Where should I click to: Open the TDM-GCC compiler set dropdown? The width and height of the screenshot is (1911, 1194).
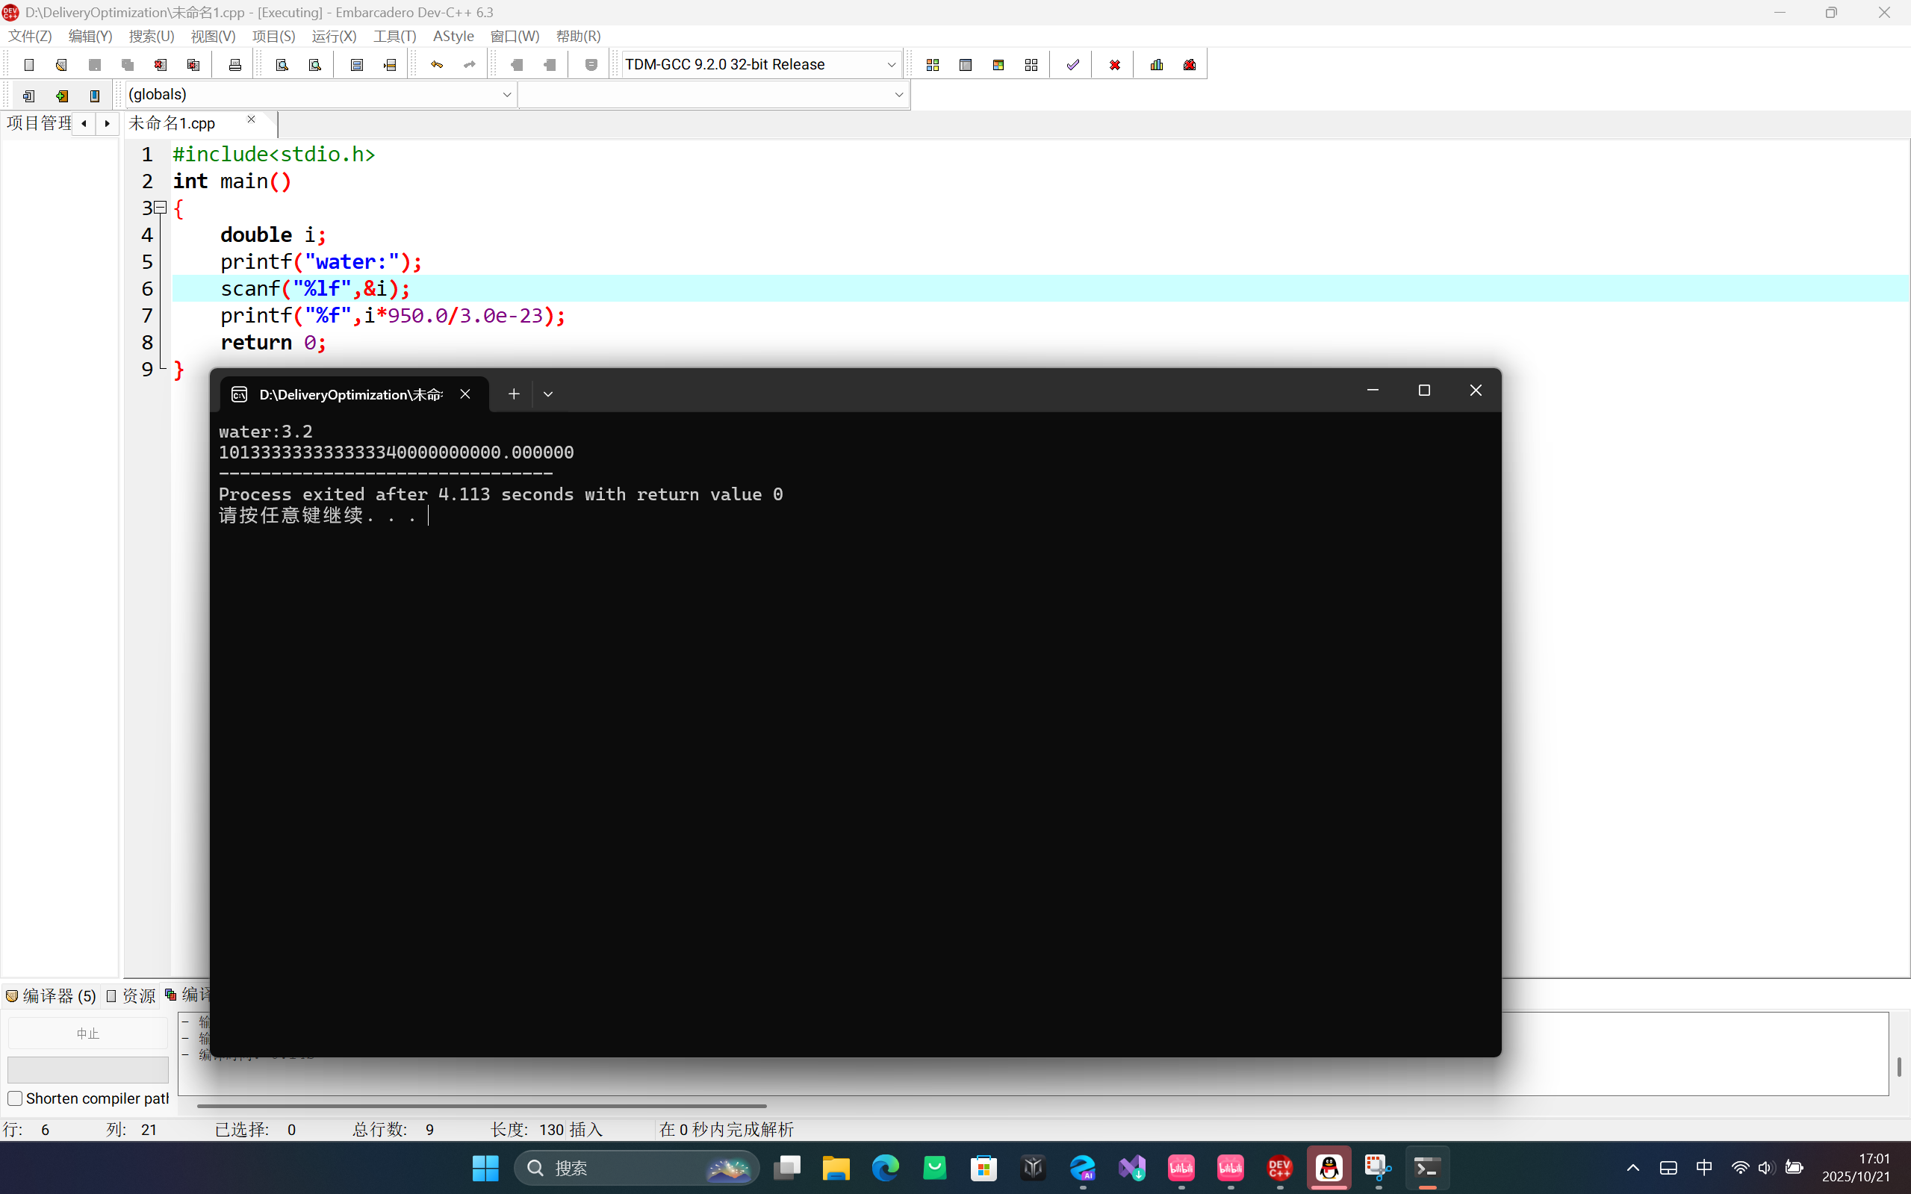[891, 65]
